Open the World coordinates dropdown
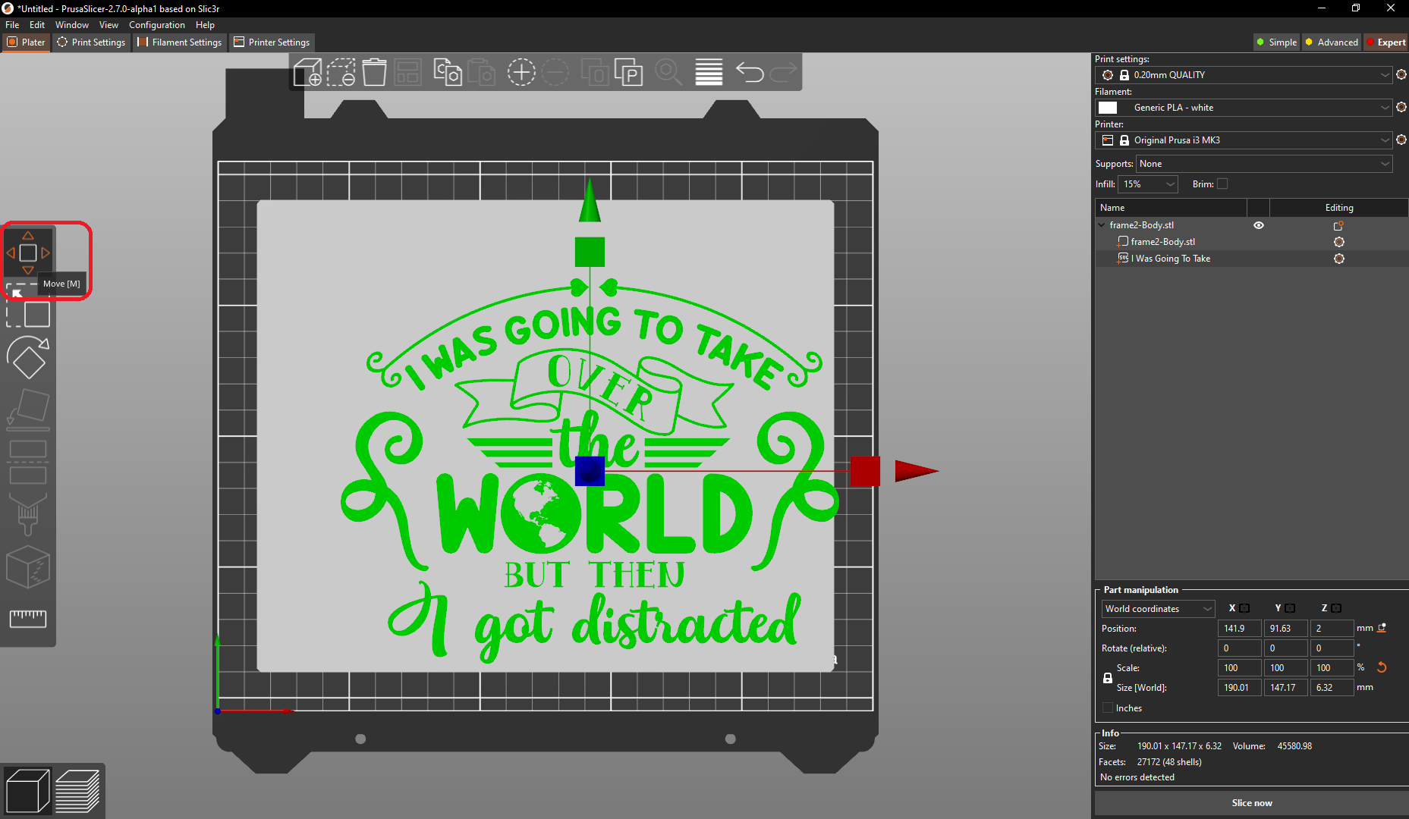1409x819 pixels. 1157,608
